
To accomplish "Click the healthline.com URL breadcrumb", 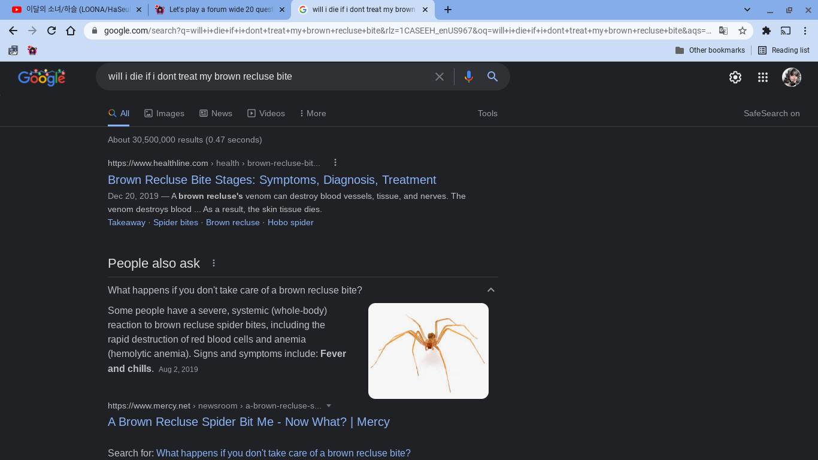I will click(x=214, y=163).
